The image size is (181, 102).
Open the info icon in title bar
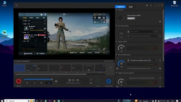(x=151, y=5)
